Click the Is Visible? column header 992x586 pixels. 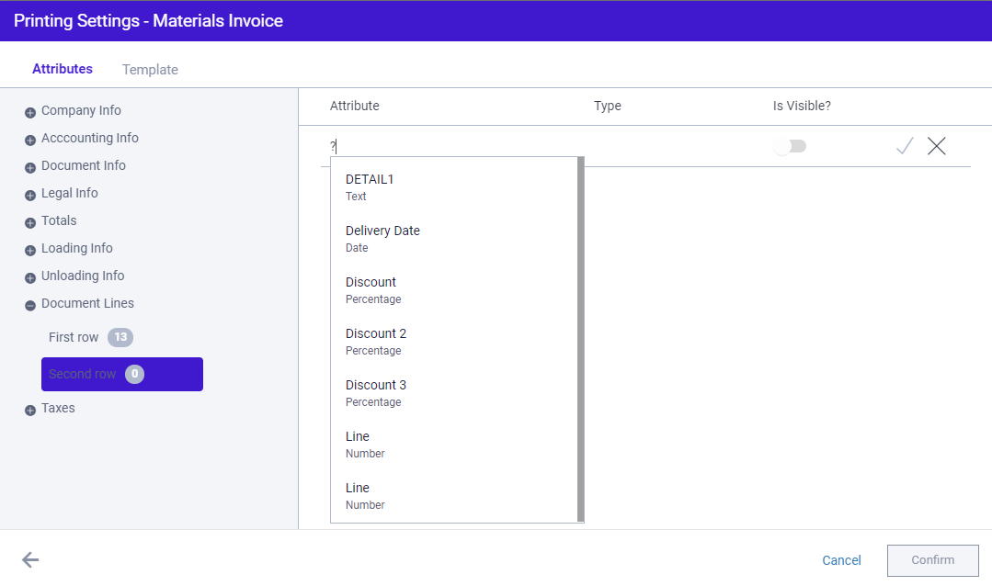802,106
